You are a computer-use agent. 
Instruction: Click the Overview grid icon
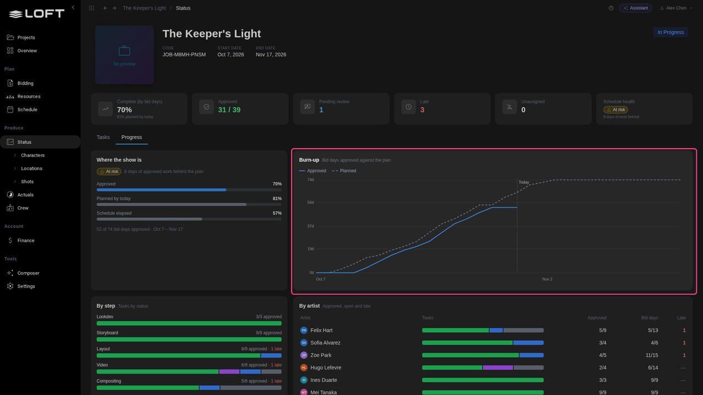(10, 50)
